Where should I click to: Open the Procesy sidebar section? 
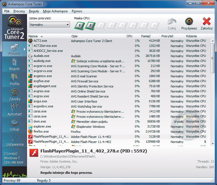[x=14, y=49]
